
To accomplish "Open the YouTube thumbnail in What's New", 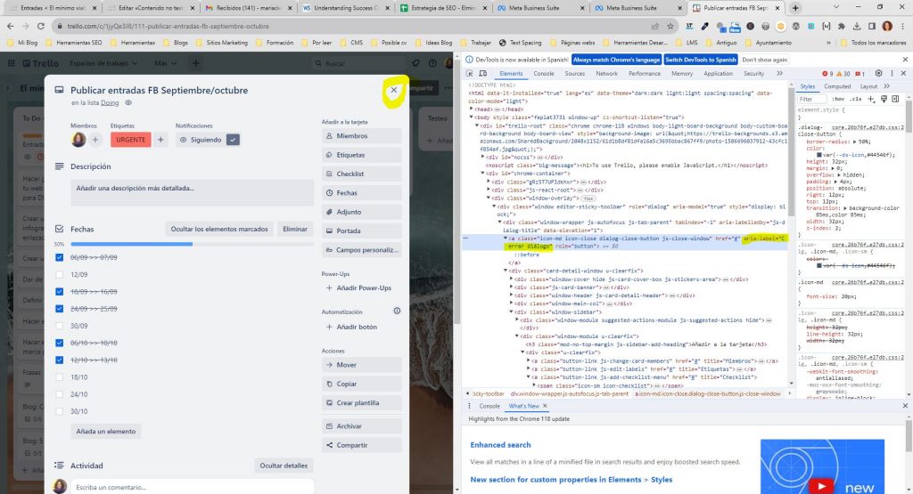I will tap(822, 466).
